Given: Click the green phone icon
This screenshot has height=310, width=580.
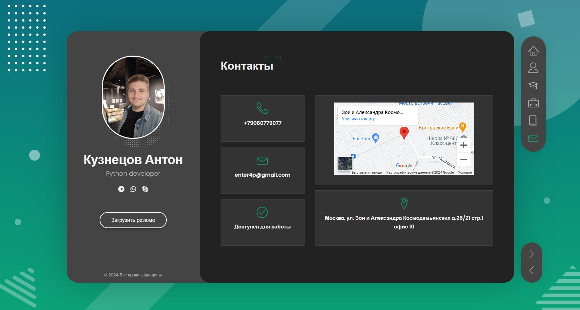Looking at the screenshot, I should [x=262, y=108].
